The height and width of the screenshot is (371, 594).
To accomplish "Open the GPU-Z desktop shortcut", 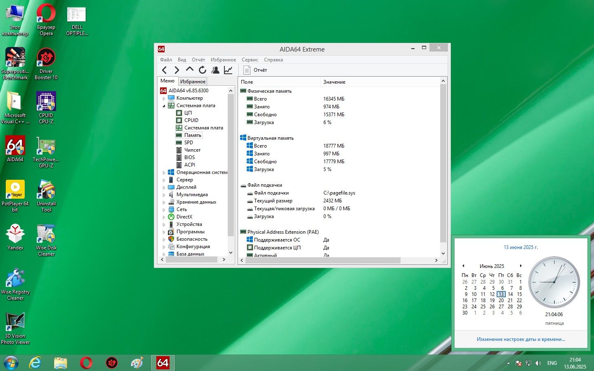I will tap(46, 152).
